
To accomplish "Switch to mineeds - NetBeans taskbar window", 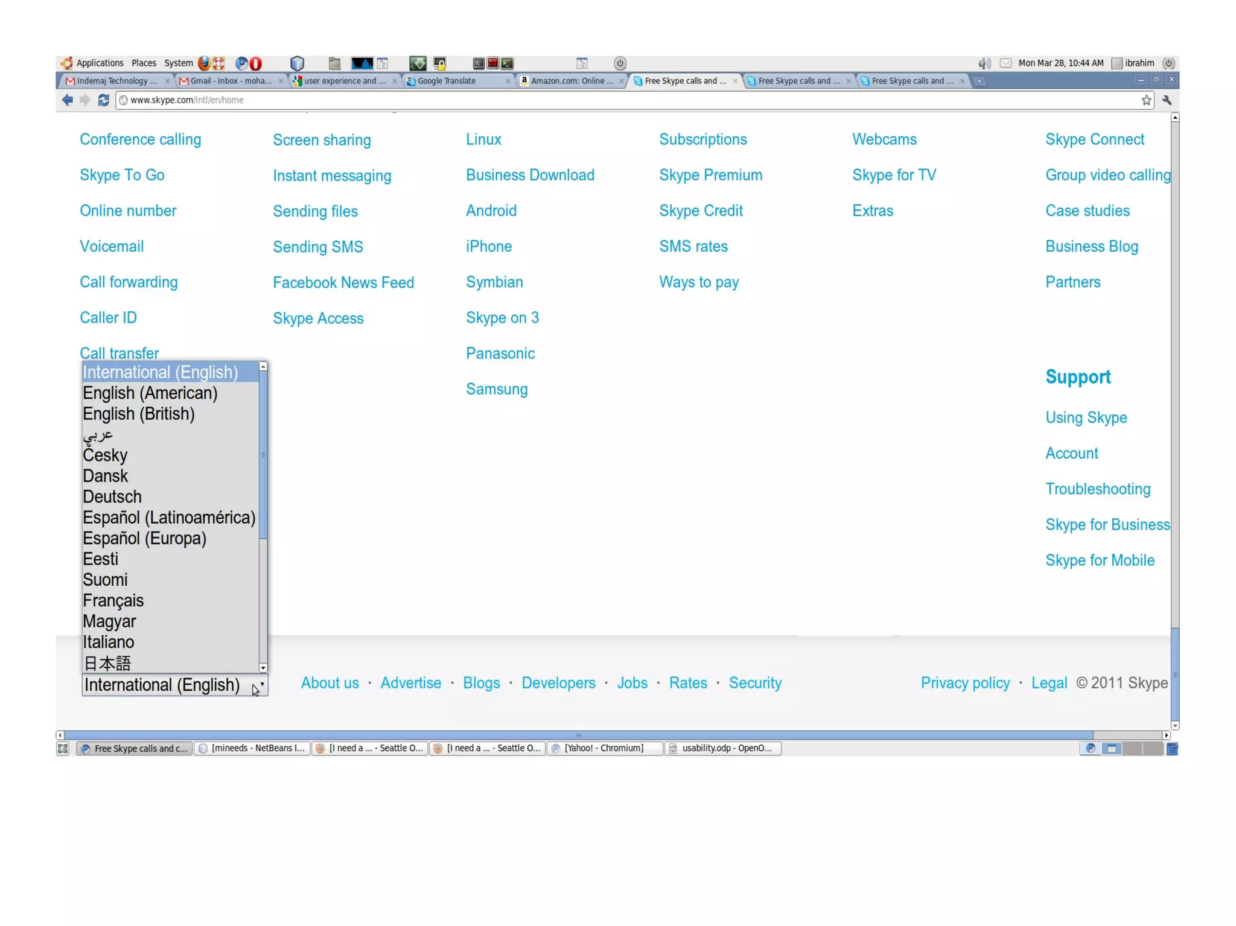I will [x=252, y=748].
